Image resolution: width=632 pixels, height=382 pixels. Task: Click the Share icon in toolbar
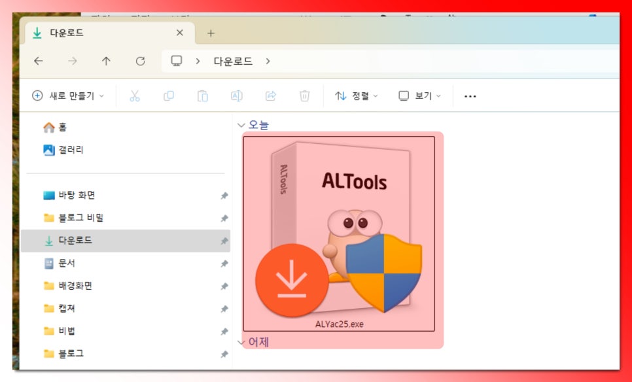tap(271, 96)
